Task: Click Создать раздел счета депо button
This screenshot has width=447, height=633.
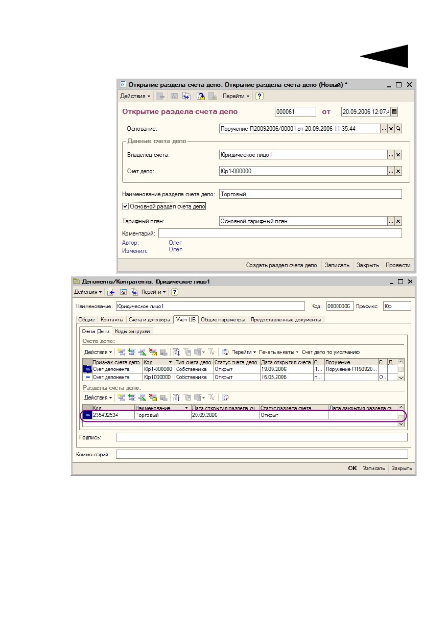Action: 281,265
